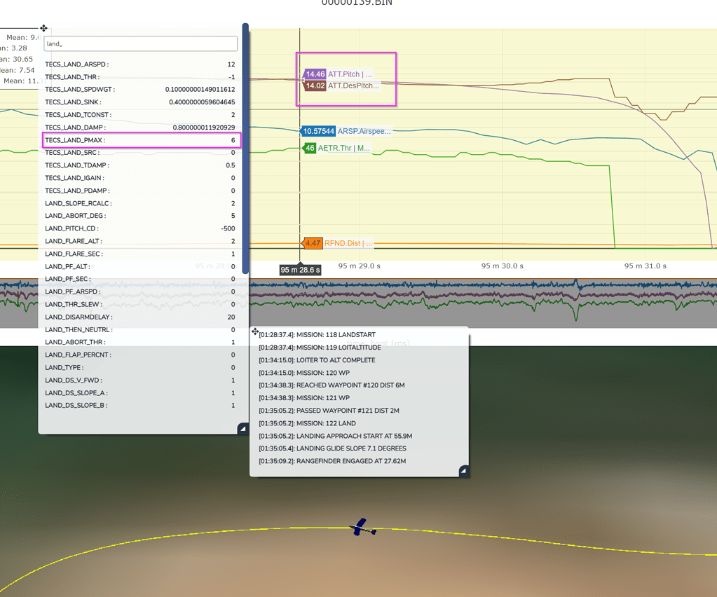This screenshot has height=597, width=717.
Task: Click the resize triangle on messages console corner
Action: [463, 472]
